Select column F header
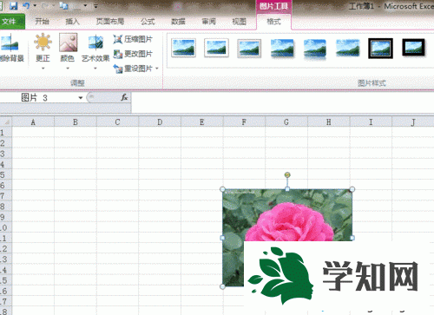Screen dimensions: 434x315 (x=244, y=122)
